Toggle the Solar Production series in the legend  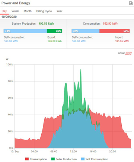(64, 159)
